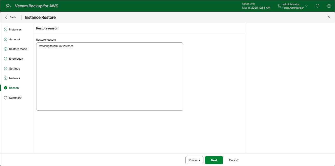Open the settings gear icon
Image resolution: width=335 pixels, height=166 pixels.
coord(329,6)
